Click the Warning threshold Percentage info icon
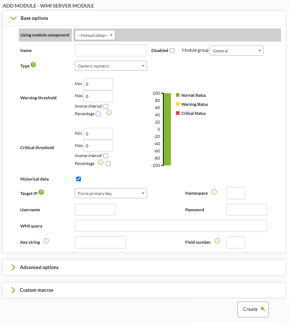Screen dimensions: 289x325 click(x=109, y=112)
